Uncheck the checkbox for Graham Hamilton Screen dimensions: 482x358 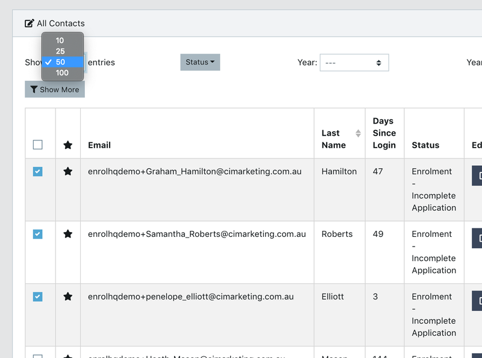38,172
